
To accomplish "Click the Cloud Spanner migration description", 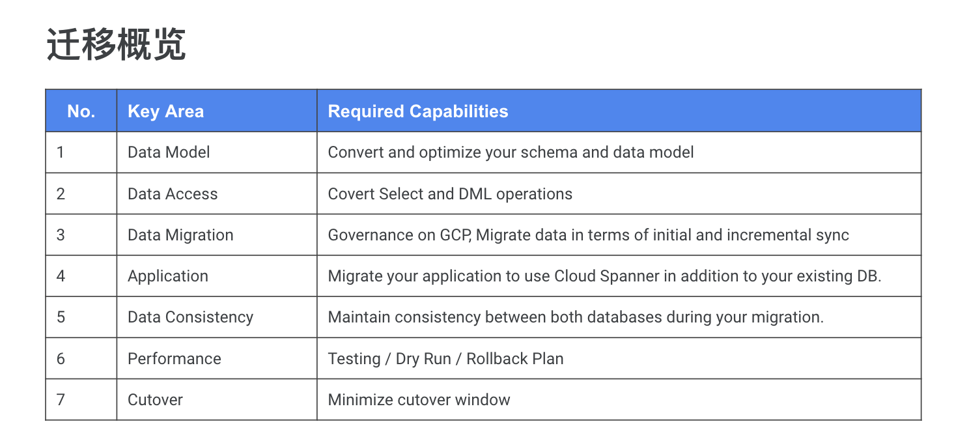I will click(604, 276).
